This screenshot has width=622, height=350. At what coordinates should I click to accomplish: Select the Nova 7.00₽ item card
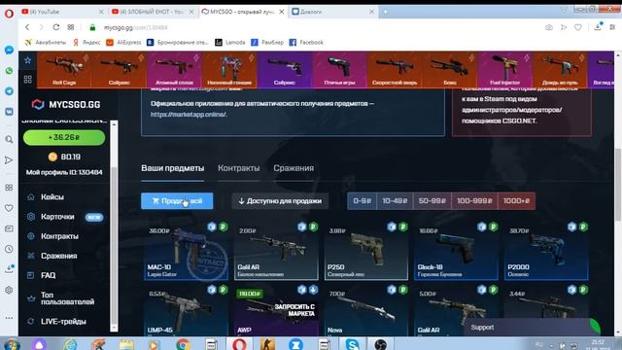tap(365, 311)
